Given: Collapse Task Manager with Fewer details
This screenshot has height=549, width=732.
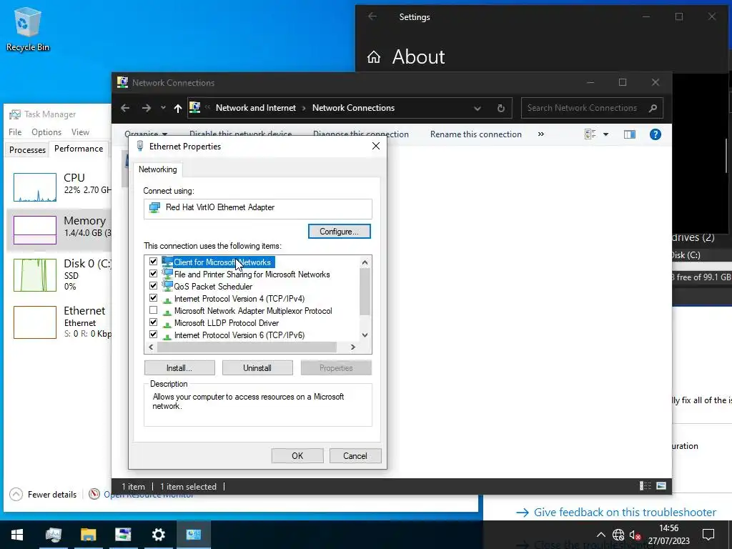Looking at the screenshot, I should coord(43,495).
